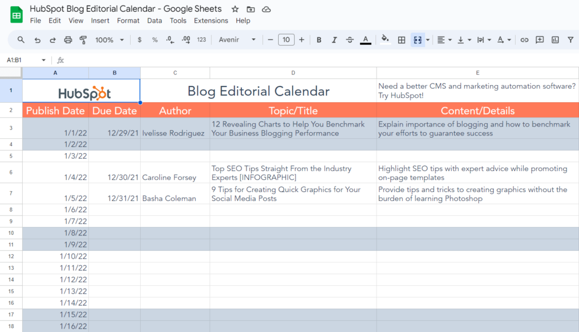This screenshot has width=579, height=332.
Task: Select the Paint format roller icon
Action: [83, 40]
